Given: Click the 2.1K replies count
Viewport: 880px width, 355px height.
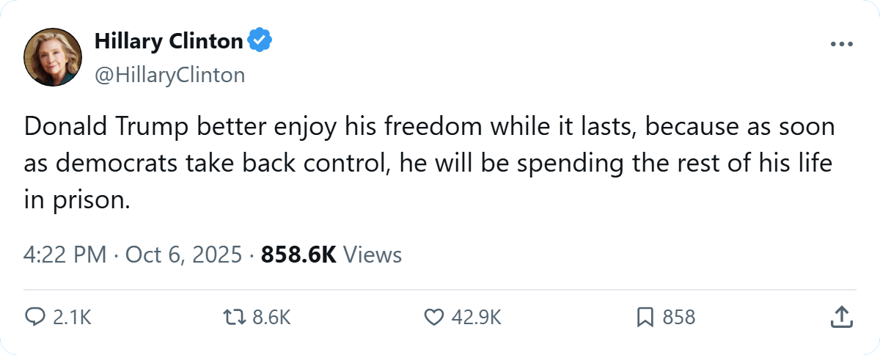Looking at the screenshot, I should (72, 318).
